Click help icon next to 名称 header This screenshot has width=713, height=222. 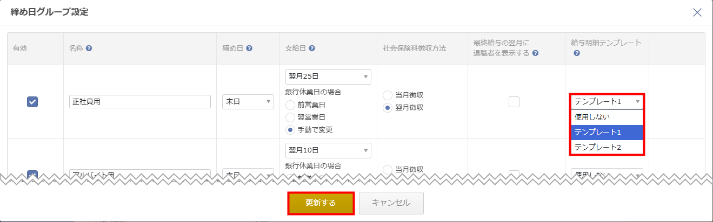tap(89, 48)
